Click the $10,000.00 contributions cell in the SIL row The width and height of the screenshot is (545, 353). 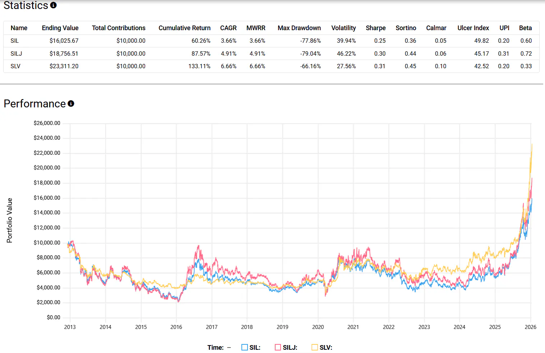[x=131, y=41]
